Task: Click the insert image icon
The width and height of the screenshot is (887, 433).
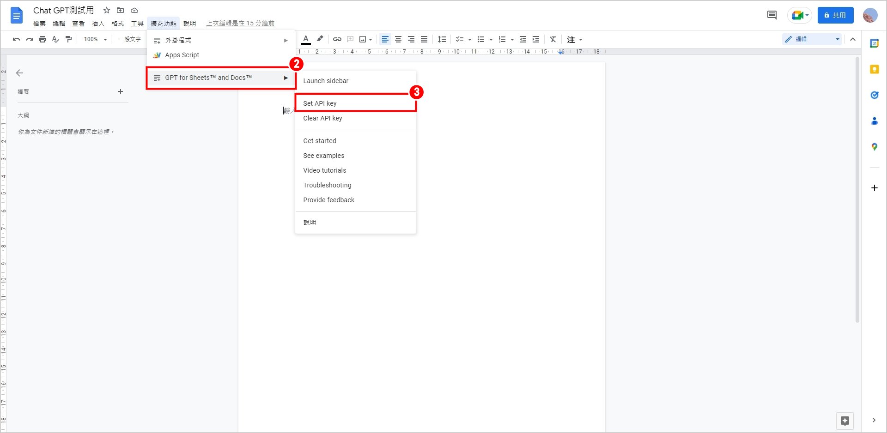Action: click(363, 39)
